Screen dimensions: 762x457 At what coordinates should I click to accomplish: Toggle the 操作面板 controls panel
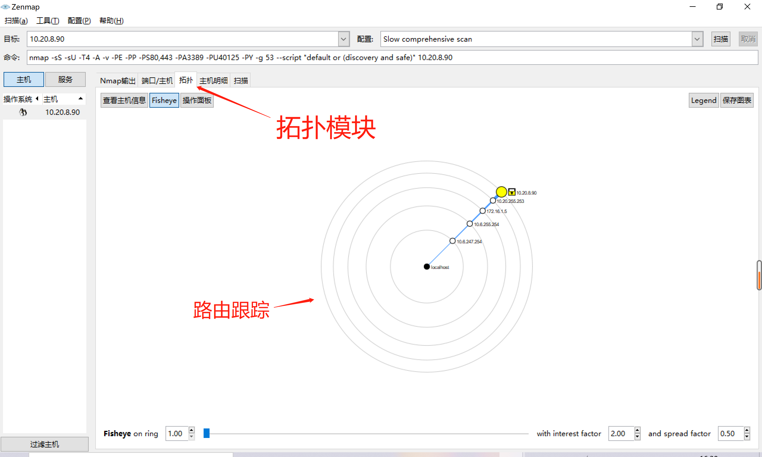coord(197,100)
